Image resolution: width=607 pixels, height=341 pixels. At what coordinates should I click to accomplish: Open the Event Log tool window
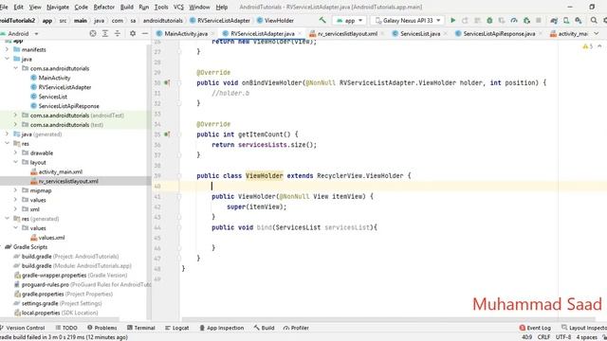tap(535, 328)
